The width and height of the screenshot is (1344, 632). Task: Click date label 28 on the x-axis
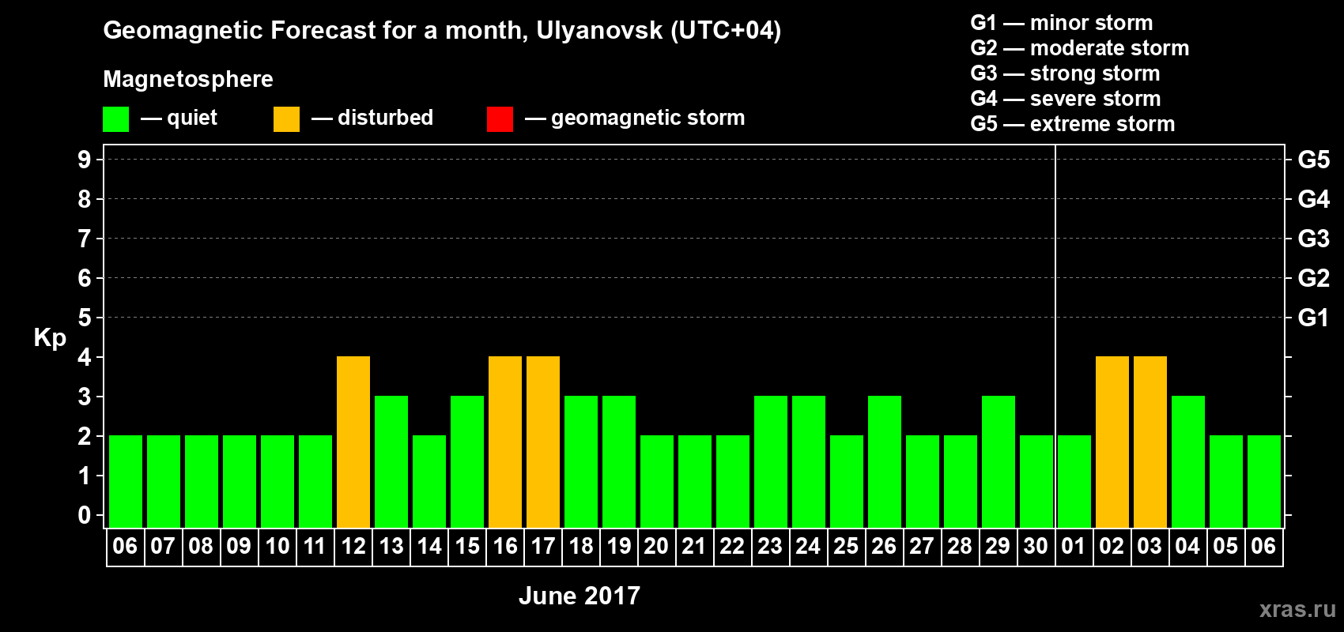point(960,546)
